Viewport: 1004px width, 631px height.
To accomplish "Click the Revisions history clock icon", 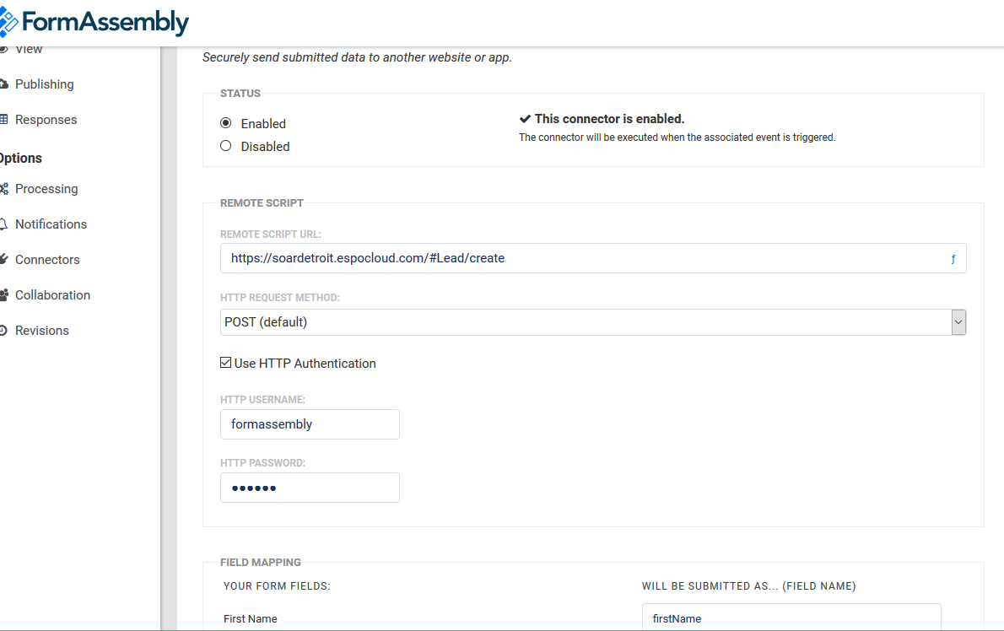I will coord(4,331).
